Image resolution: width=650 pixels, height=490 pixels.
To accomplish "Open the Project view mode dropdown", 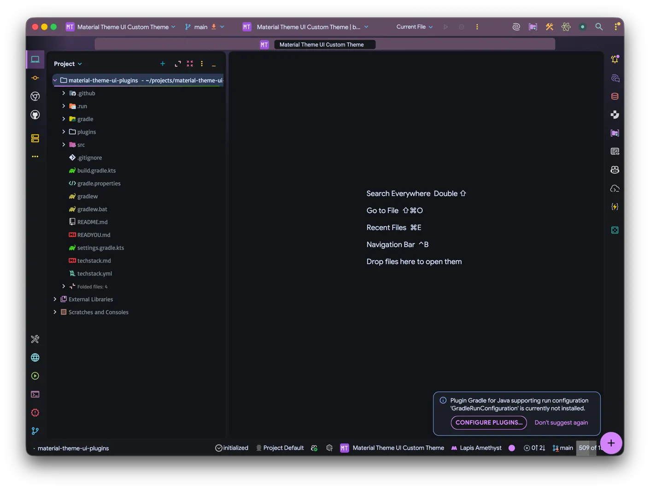I will coord(68,63).
